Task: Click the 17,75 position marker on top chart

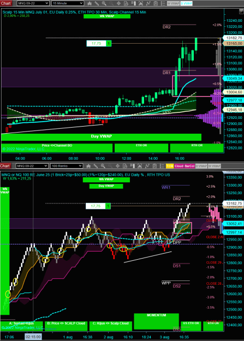Action: [x=99, y=44]
